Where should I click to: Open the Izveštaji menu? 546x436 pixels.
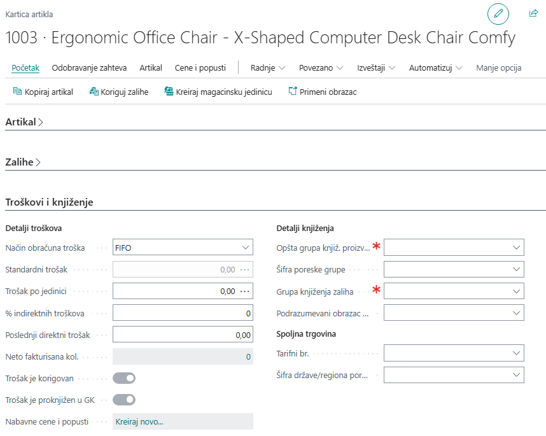pos(376,67)
